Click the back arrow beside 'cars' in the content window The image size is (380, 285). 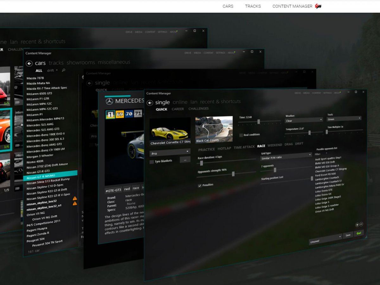click(x=29, y=64)
